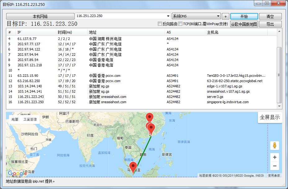Click the Pegman street view icon

point(275,145)
